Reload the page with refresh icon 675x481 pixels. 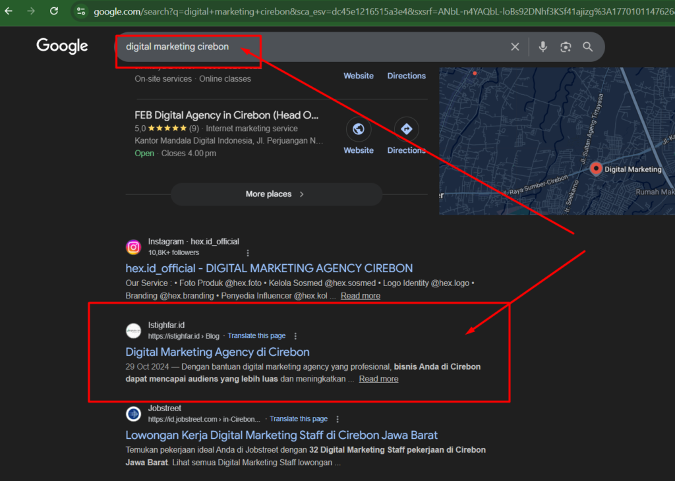[x=54, y=11]
